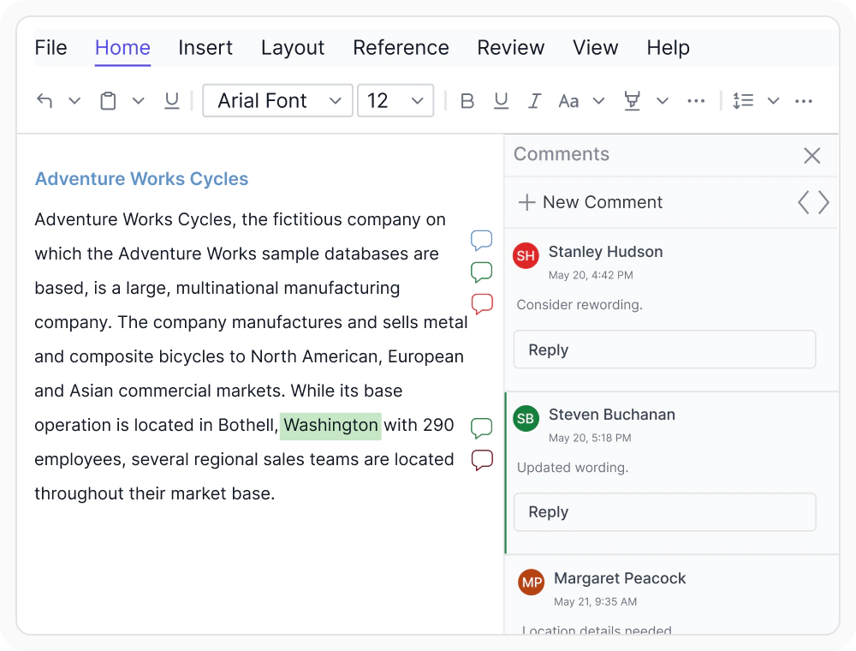The width and height of the screenshot is (856, 651).
Task: Open more font options ellipsis
Action: [x=696, y=101]
